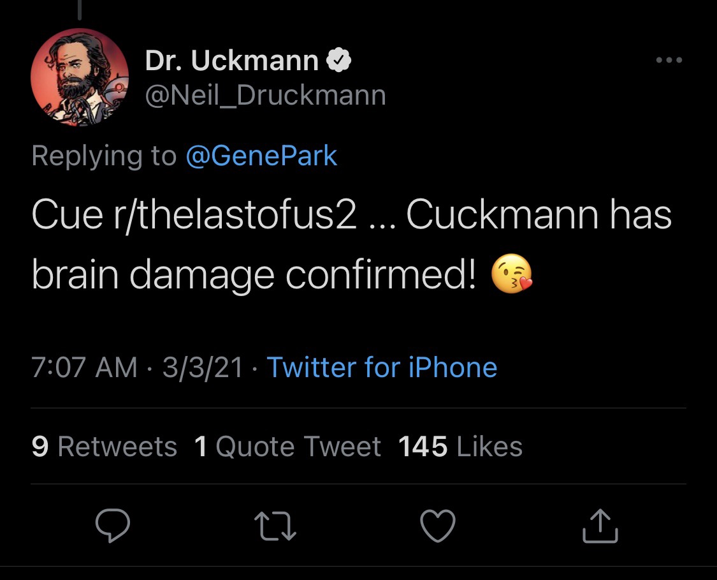Open the three-dot more options menu
Image resolution: width=717 pixels, height=580 pixels.
[x=669, y=61]
